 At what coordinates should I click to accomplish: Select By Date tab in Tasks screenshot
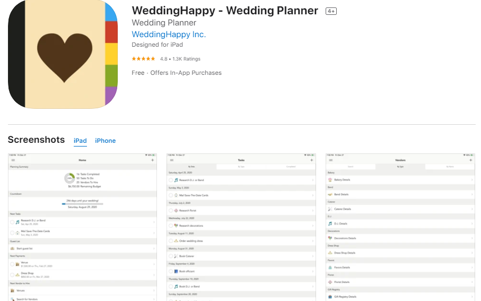point(191,167)
